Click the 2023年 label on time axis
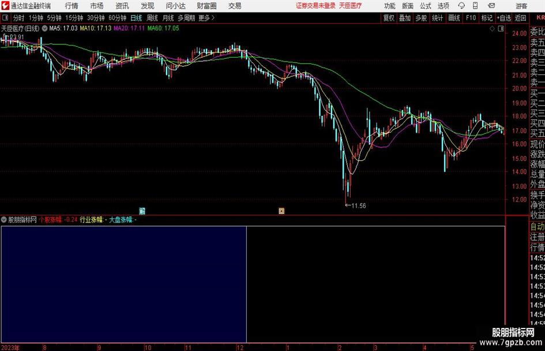This screenshot has width=545, height=351. 10,348
